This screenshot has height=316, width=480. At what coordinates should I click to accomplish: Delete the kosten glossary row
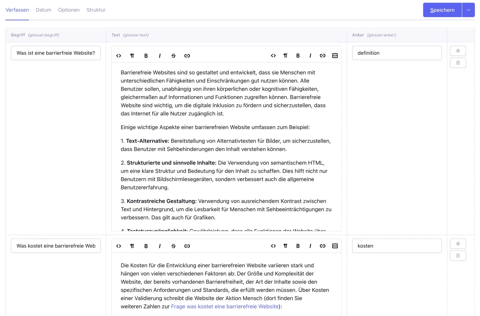[x=458, y=256]
